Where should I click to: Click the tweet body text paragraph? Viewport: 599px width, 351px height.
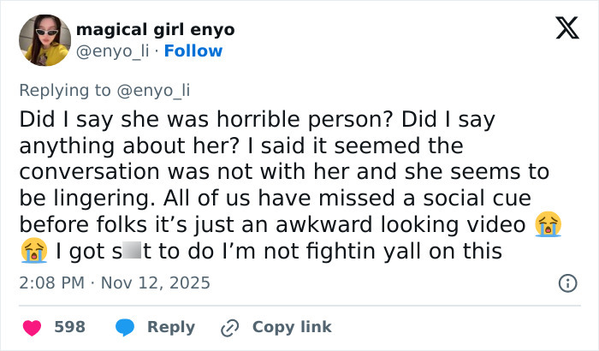[282, 171]
